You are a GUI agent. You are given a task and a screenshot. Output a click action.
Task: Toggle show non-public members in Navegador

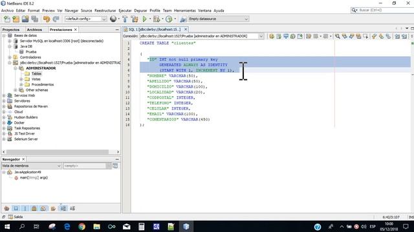pyautogui.click(x=34, y=208)
